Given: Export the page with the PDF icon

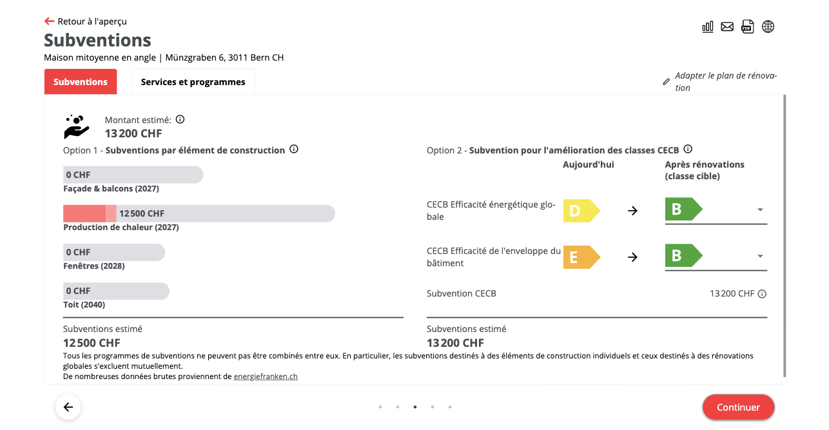Looking at the screenshot, I should pyautogui.click(x=747, y=26).
